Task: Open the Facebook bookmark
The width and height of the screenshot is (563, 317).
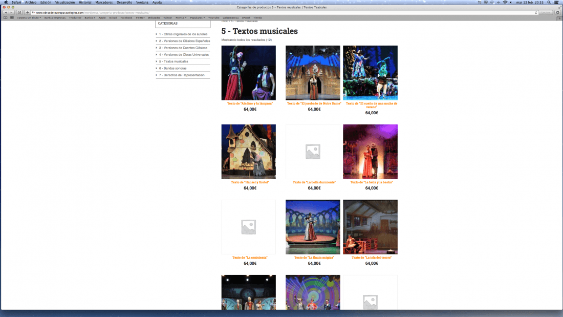Action: coord(126,17)
